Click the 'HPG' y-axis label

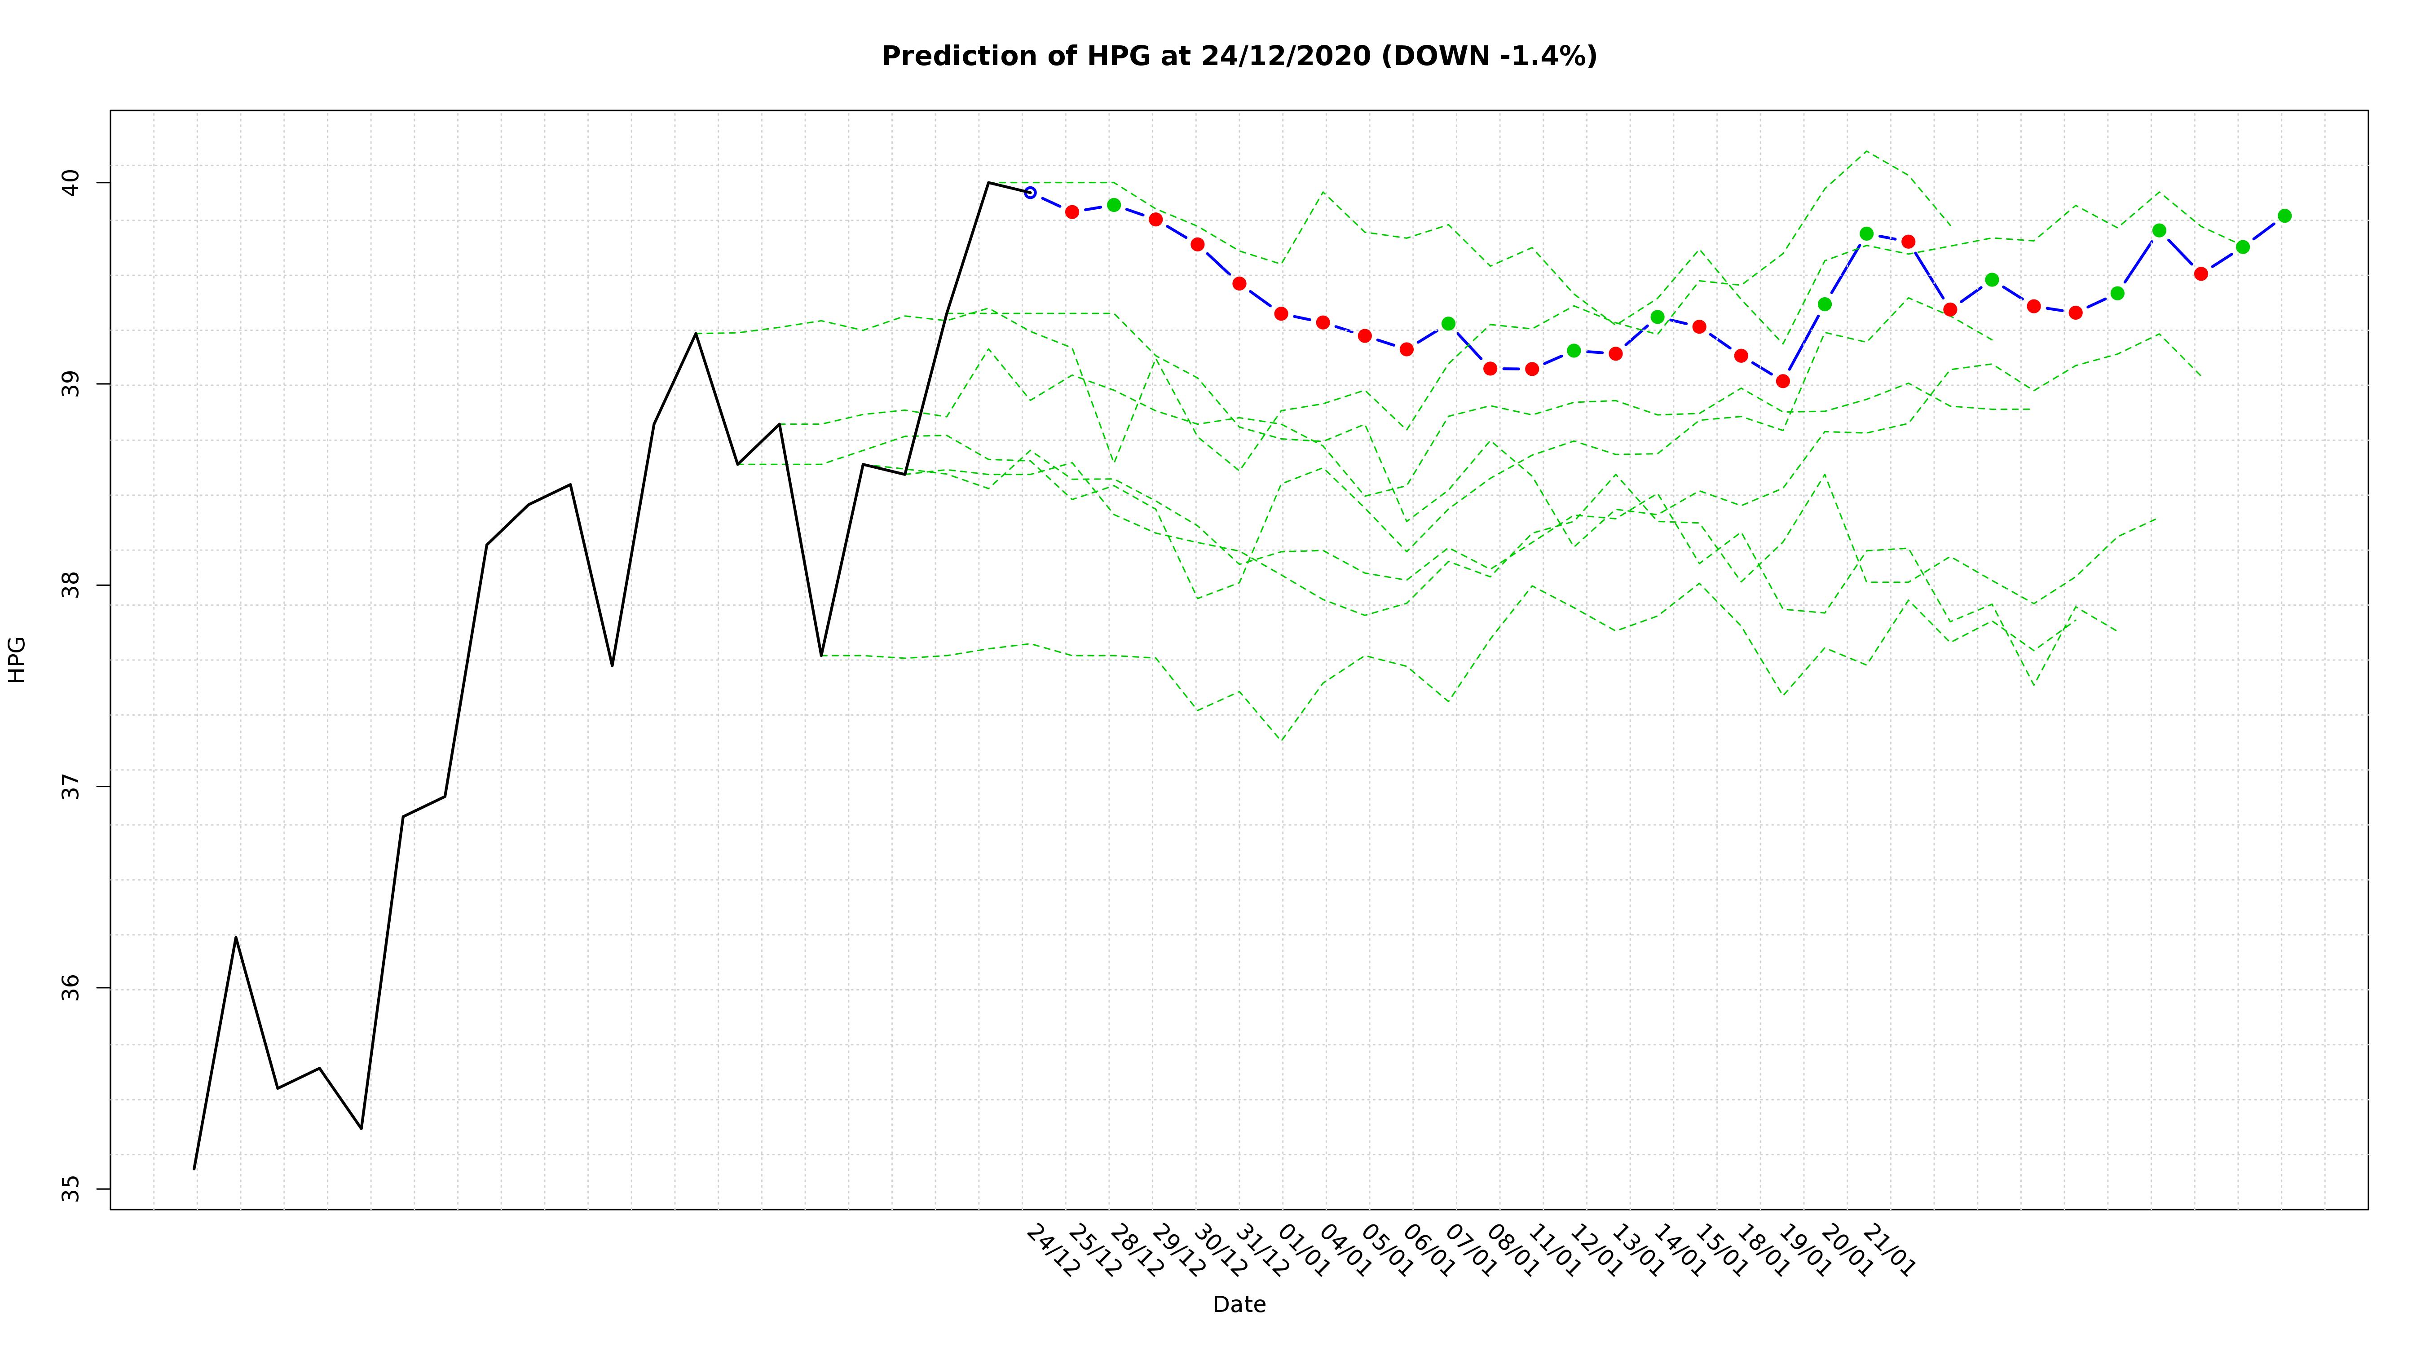pyautogui.click(x=17, y=659)
